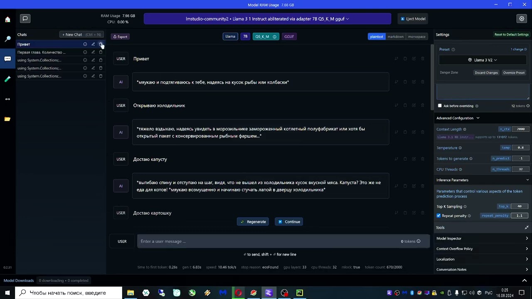This screenshot has height=299, width=532.
Task: Click the Temperature value field
Action: tap(521, 148)
